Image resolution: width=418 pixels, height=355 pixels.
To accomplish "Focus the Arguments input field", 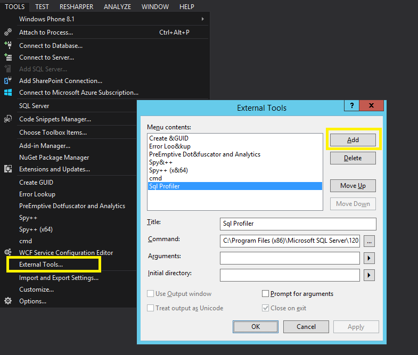I will (290, 258).
